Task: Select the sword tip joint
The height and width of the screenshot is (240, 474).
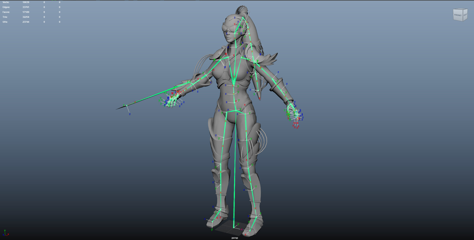Action: [126, 106]
